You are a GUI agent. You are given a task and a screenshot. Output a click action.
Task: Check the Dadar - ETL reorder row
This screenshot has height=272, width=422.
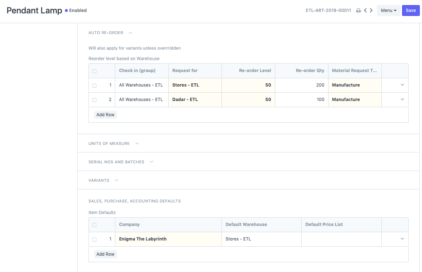95,100
